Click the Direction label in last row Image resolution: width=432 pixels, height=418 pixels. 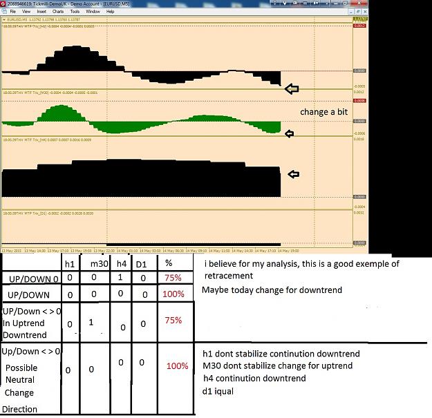19,409
